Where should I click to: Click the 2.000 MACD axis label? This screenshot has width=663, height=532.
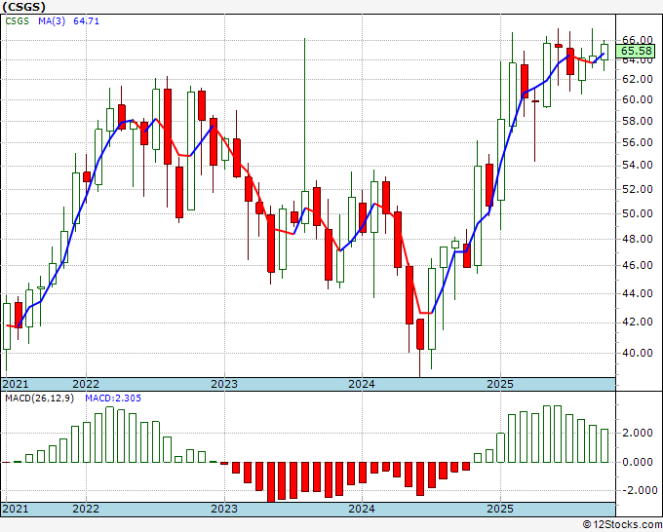[x=638, y=433]
